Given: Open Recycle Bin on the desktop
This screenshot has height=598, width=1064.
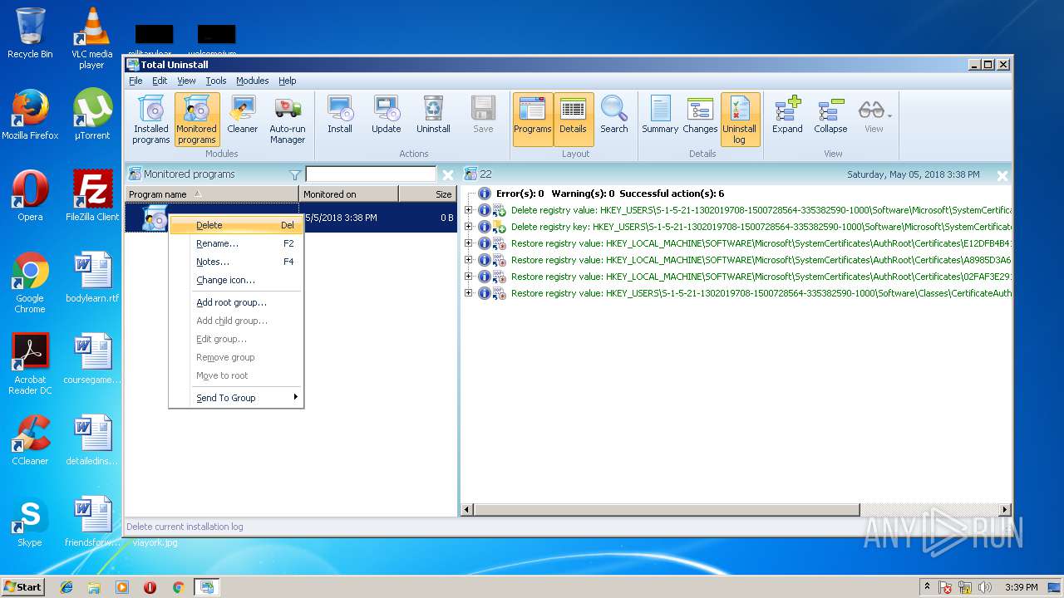Looking at the screenshot, I should (x=30, y=33).
